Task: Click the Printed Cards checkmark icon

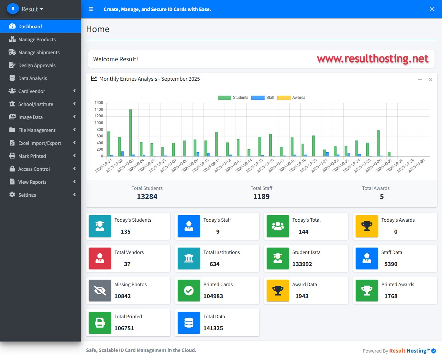Action: pyautogui.click(x=189, y=291)
